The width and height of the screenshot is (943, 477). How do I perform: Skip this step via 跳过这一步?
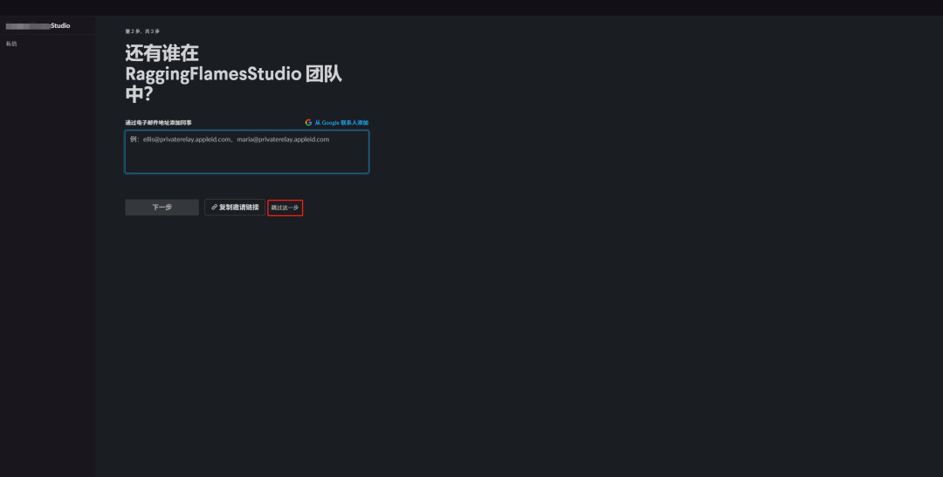(x=285, y=208)
